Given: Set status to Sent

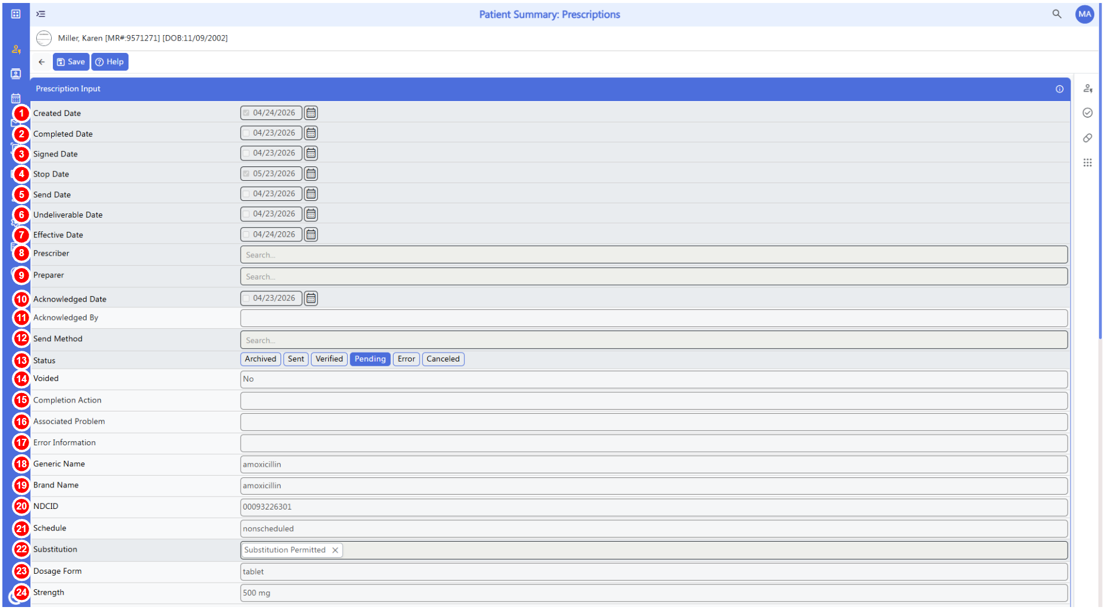Looking at the screenshot, I should point(296,359).
